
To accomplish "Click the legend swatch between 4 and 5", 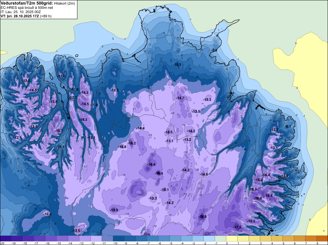I will pos(277,238).
